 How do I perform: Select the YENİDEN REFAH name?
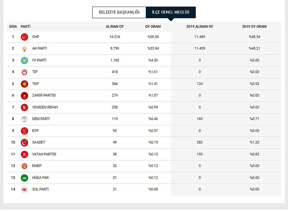[x=45, y=107]
